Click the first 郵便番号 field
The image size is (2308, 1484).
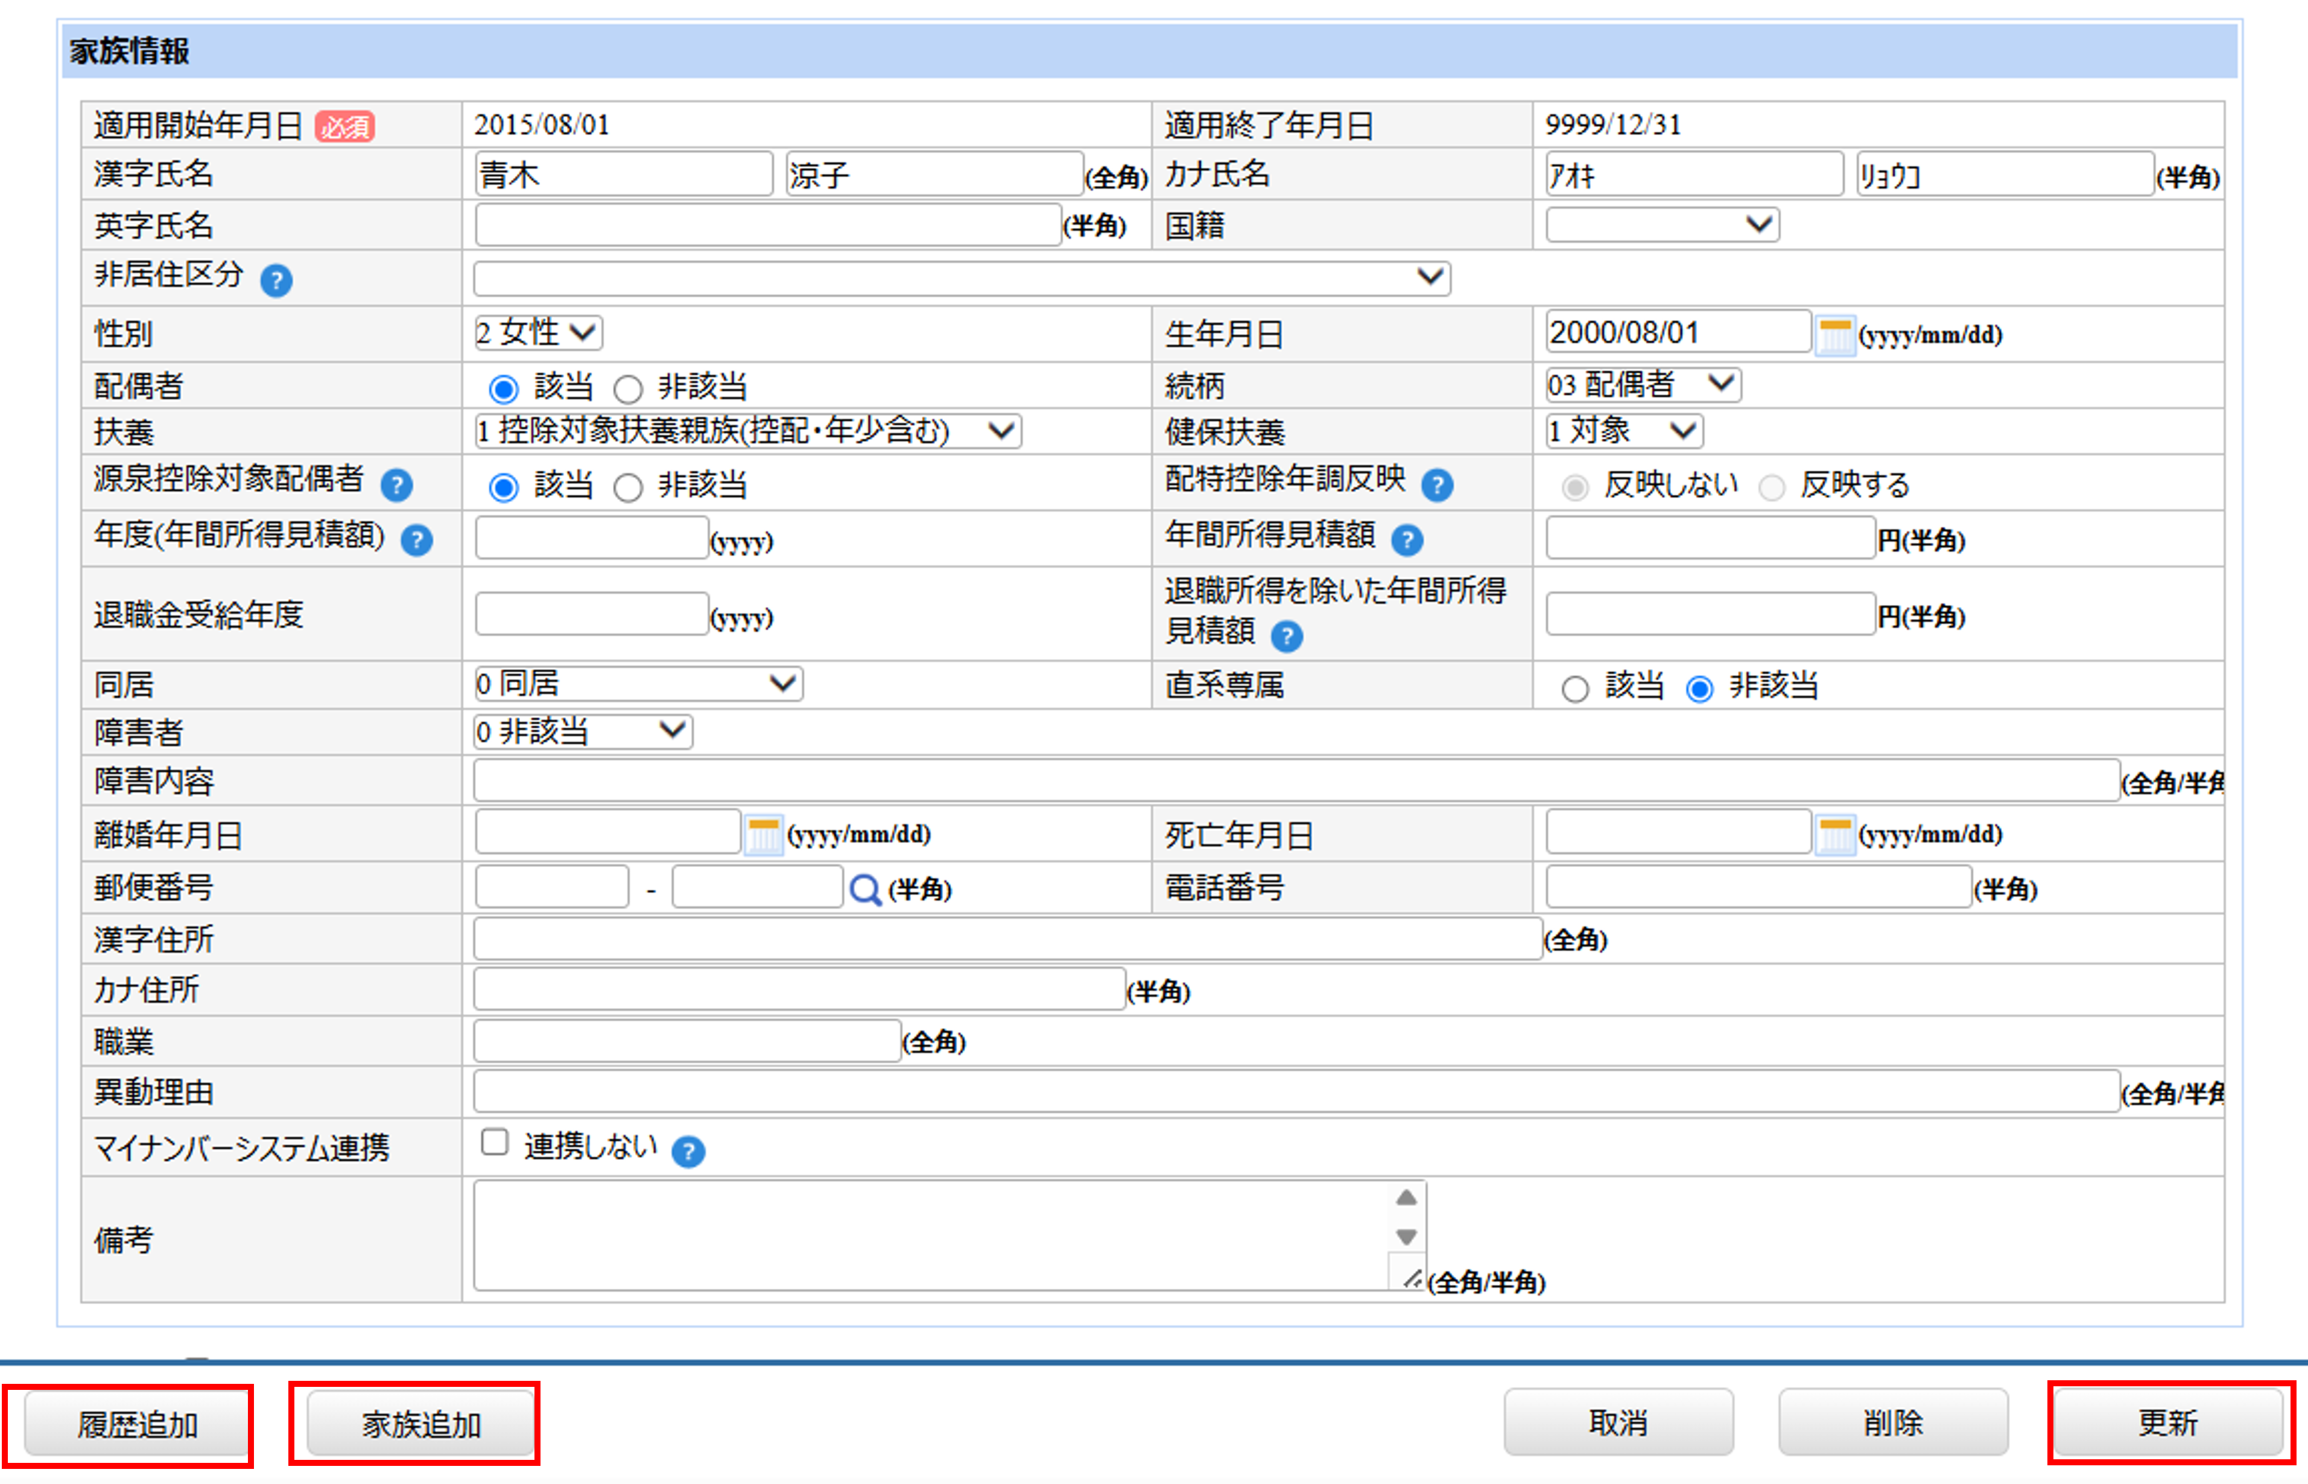[551, 887]
